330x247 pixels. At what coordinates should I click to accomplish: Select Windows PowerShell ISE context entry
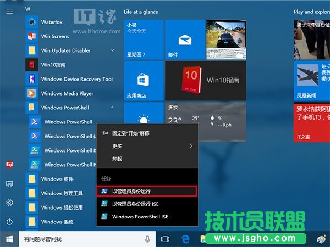click(147, 217)
